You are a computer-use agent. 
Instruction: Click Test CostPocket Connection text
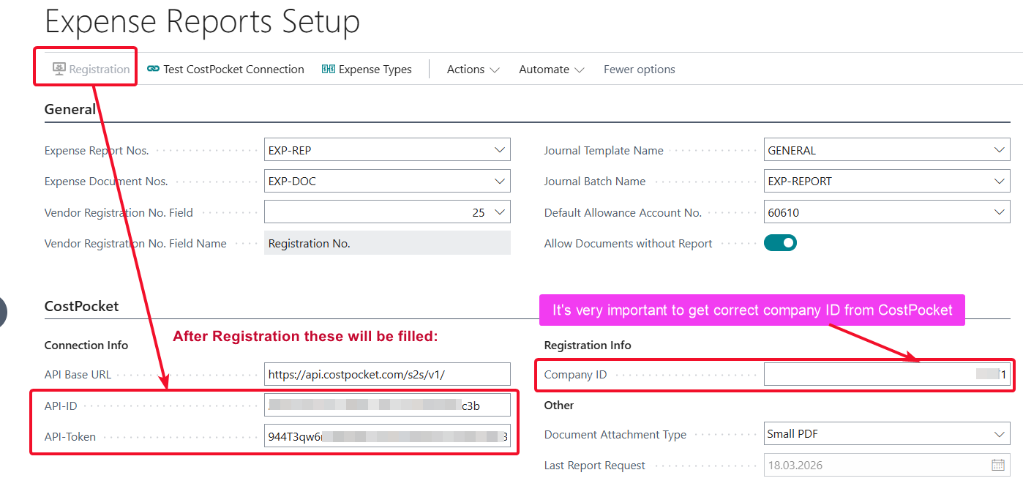pos(233,69)
